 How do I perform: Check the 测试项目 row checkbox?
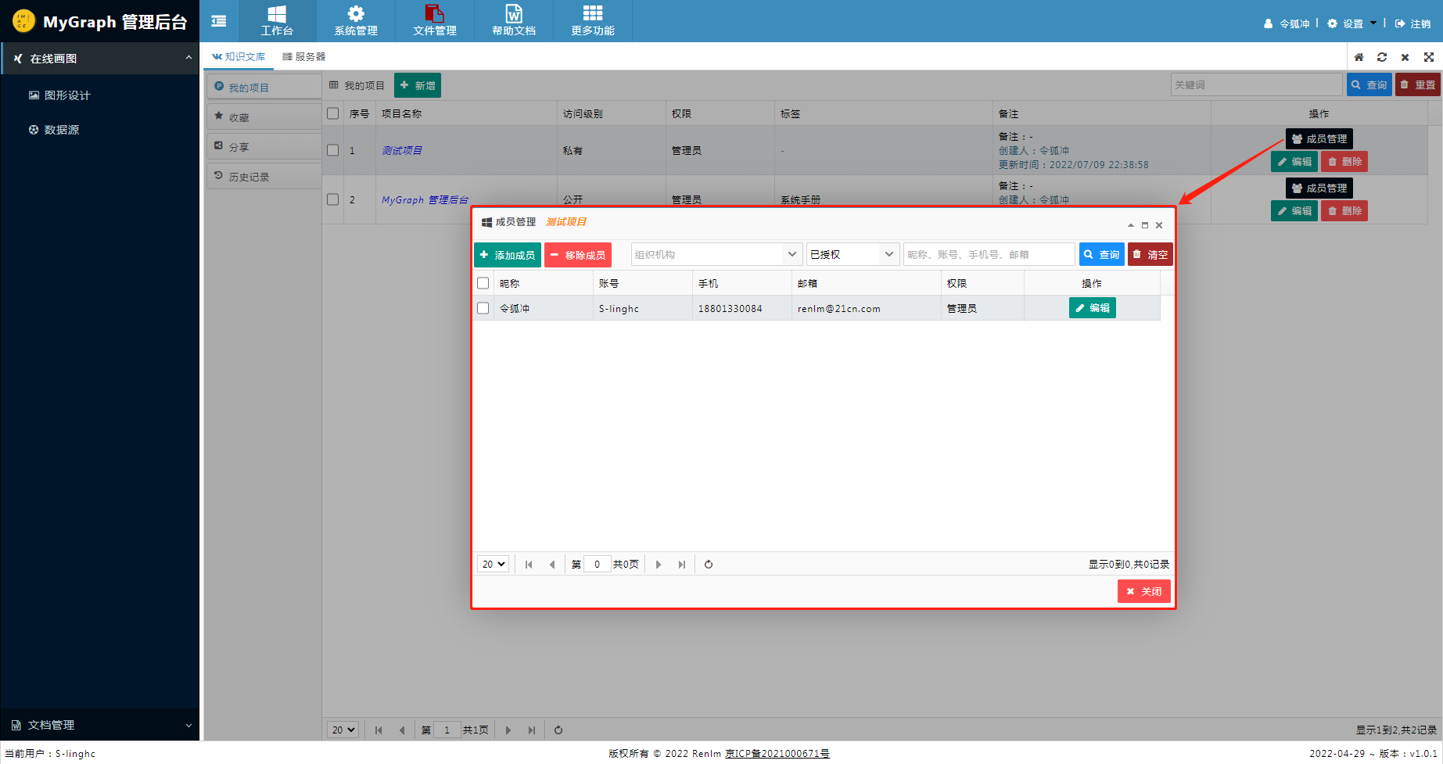(333, 150)
